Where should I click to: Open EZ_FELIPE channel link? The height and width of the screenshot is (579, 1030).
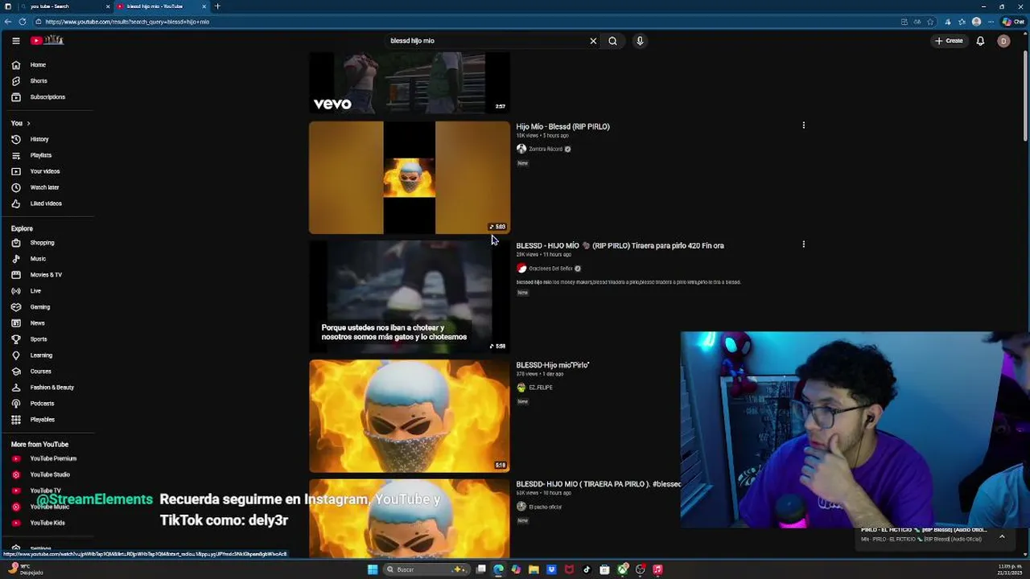(541, 388)
